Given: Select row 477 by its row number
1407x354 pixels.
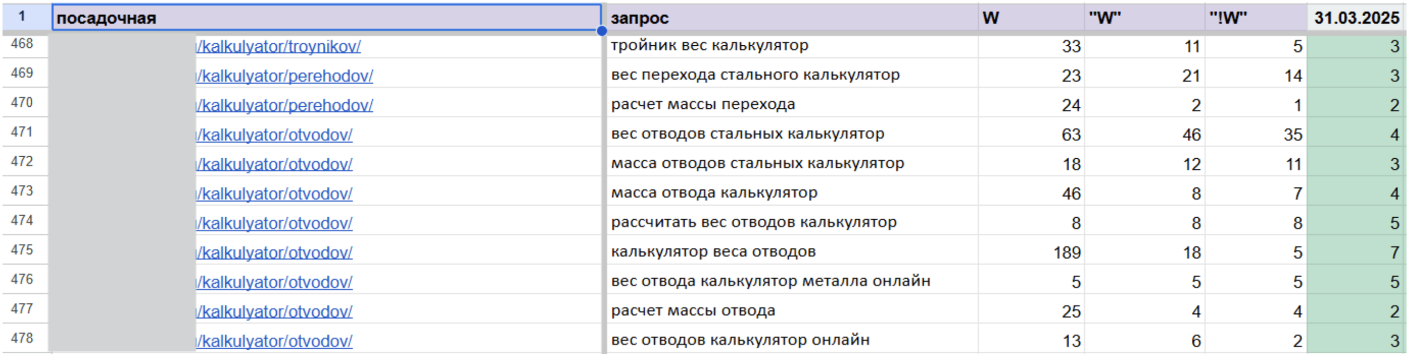Looking at the screenshot, I should tap(22, 309).
